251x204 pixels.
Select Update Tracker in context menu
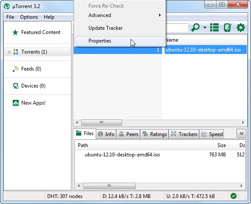click(120, 28)
